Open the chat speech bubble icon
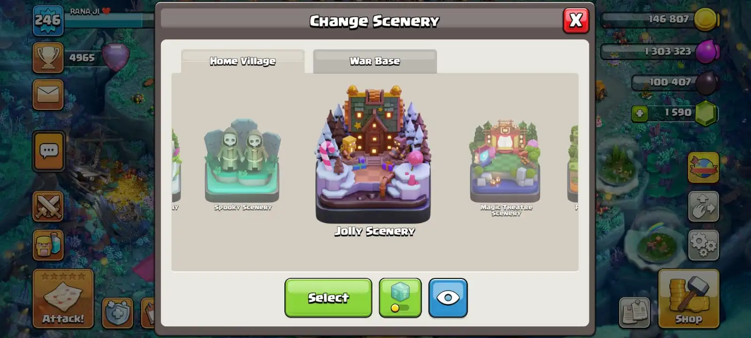The width and height of the screenshot is (751, 338). pos(49,151)
